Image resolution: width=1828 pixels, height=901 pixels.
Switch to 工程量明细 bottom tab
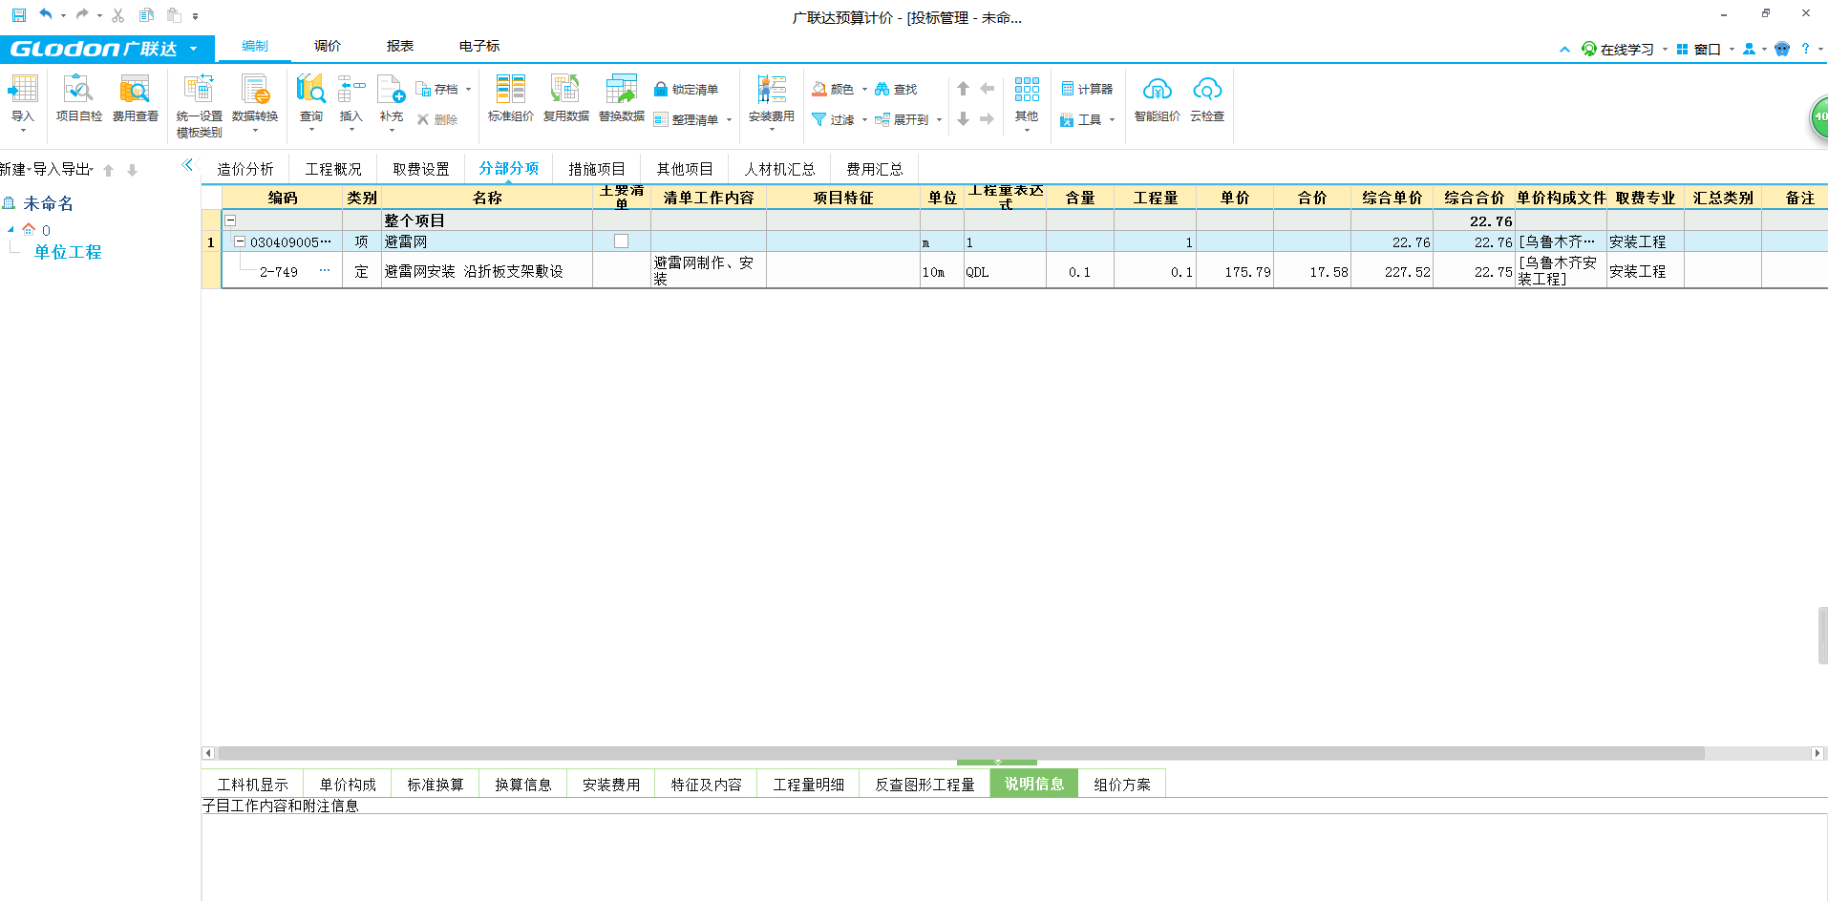tap(809, 785)
